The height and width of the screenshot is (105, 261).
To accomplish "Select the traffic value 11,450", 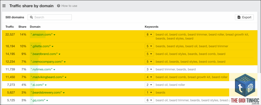I will tap(10, 77).
